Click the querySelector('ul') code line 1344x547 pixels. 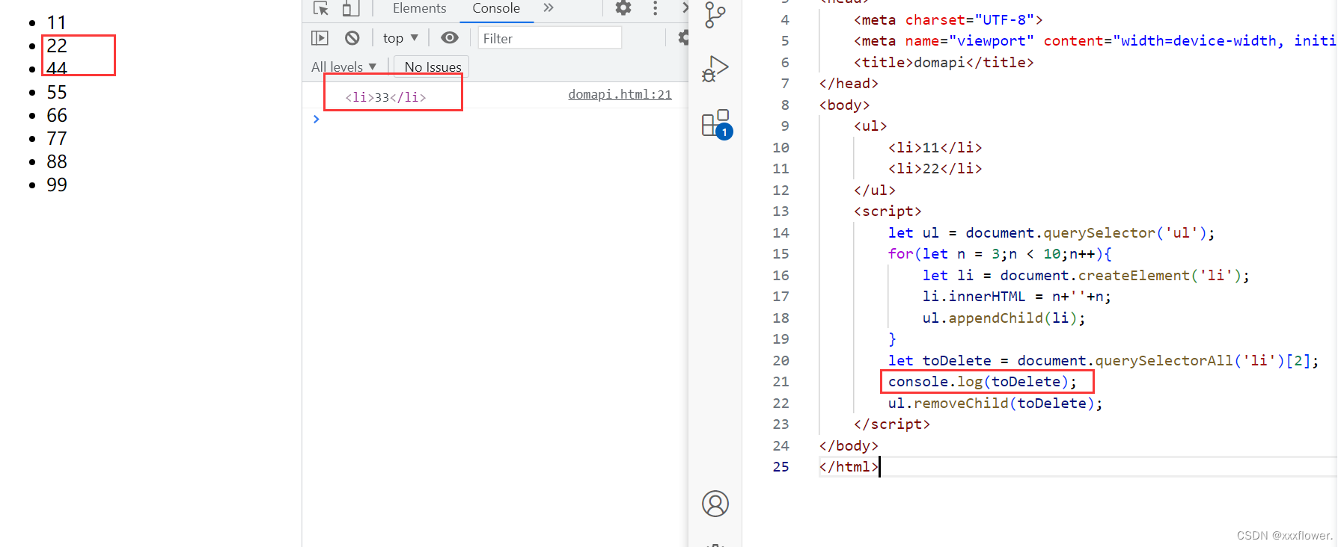point(1051,233)
